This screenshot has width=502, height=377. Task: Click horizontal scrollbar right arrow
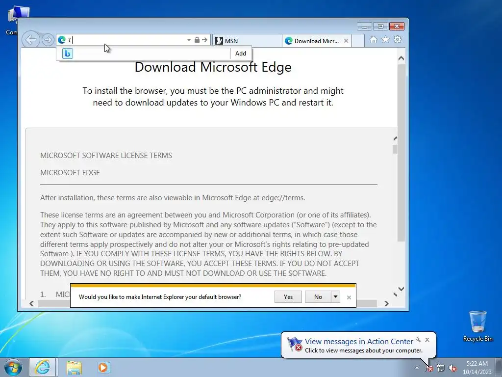tap(386, 303)
